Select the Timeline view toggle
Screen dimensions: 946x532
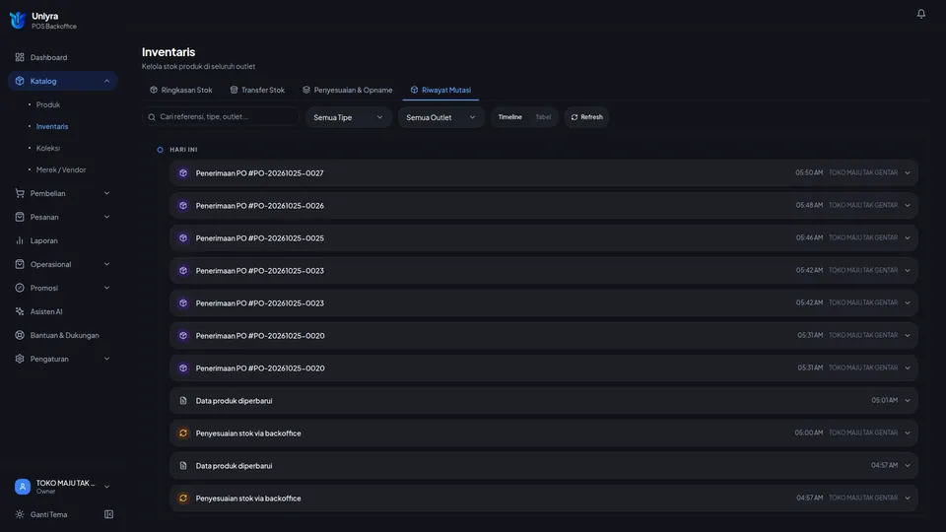tap(509, 117)
